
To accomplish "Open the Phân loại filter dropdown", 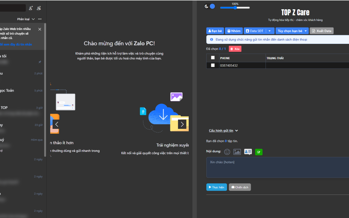I will (26, 19).
